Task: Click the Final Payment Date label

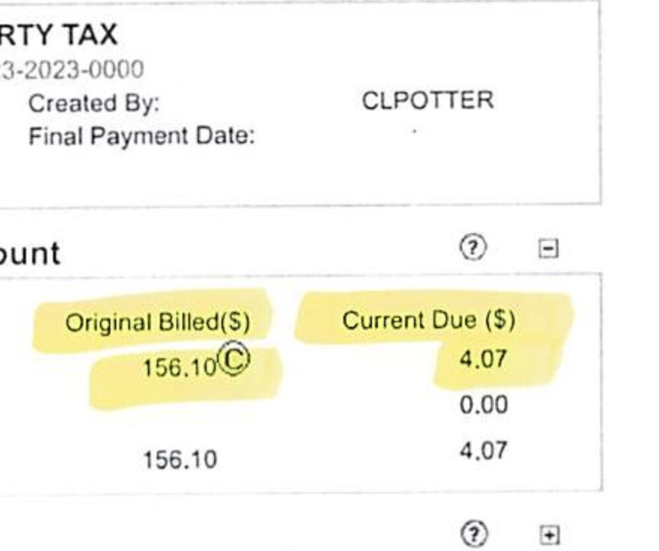Action: (142, 136)
